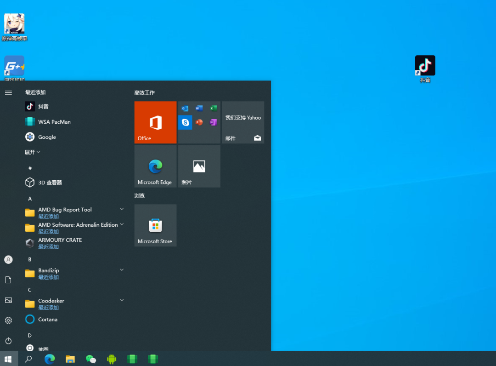
Task: Open Settings gear in the Start sidebar
Action: coord(8,320)
